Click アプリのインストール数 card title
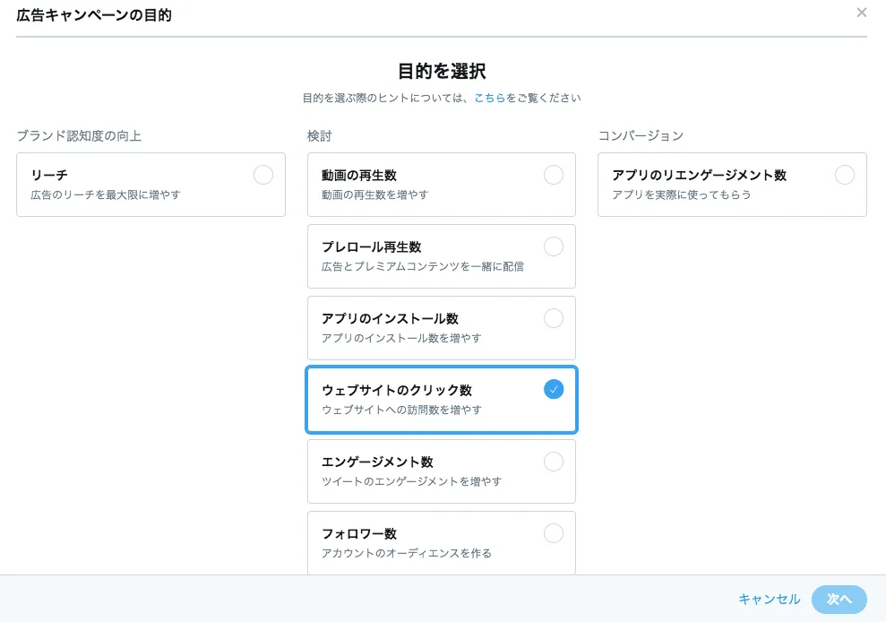Image resolution: width=886 pixels, height=622 pixels. coord(390,319)
